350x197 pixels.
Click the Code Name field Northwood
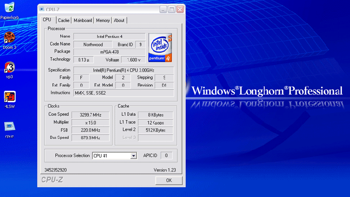pos(93,44)
